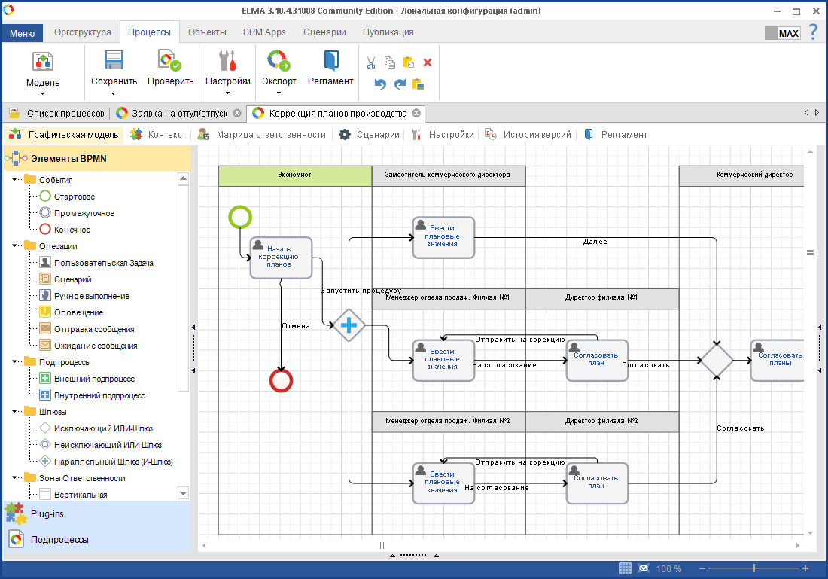Select the Экономист swimlane header

pyautogui.click(x=295, y=176)
